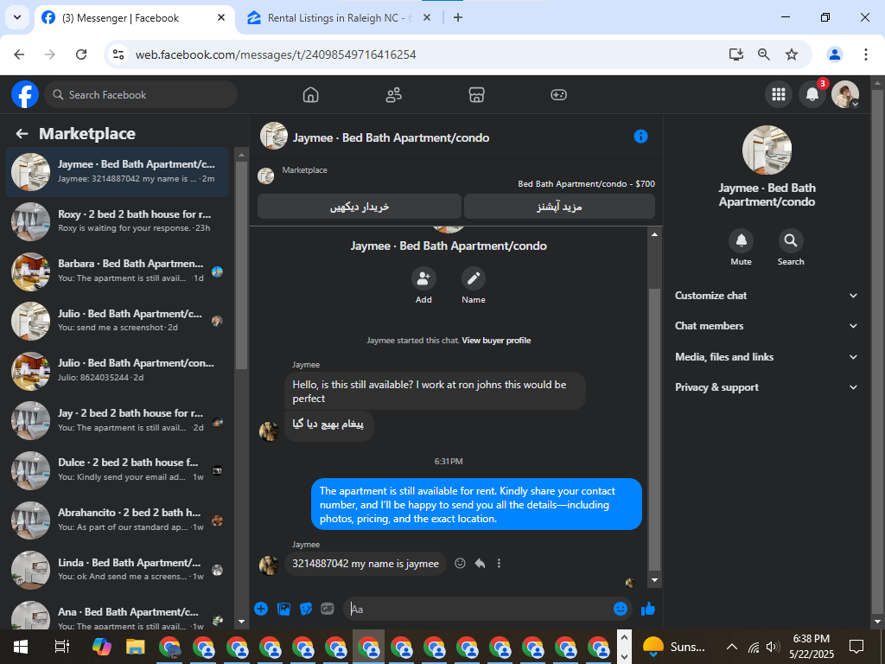885x664 pixels.
Task: Open Task View on the taskbar
Action: click(61, 647)
